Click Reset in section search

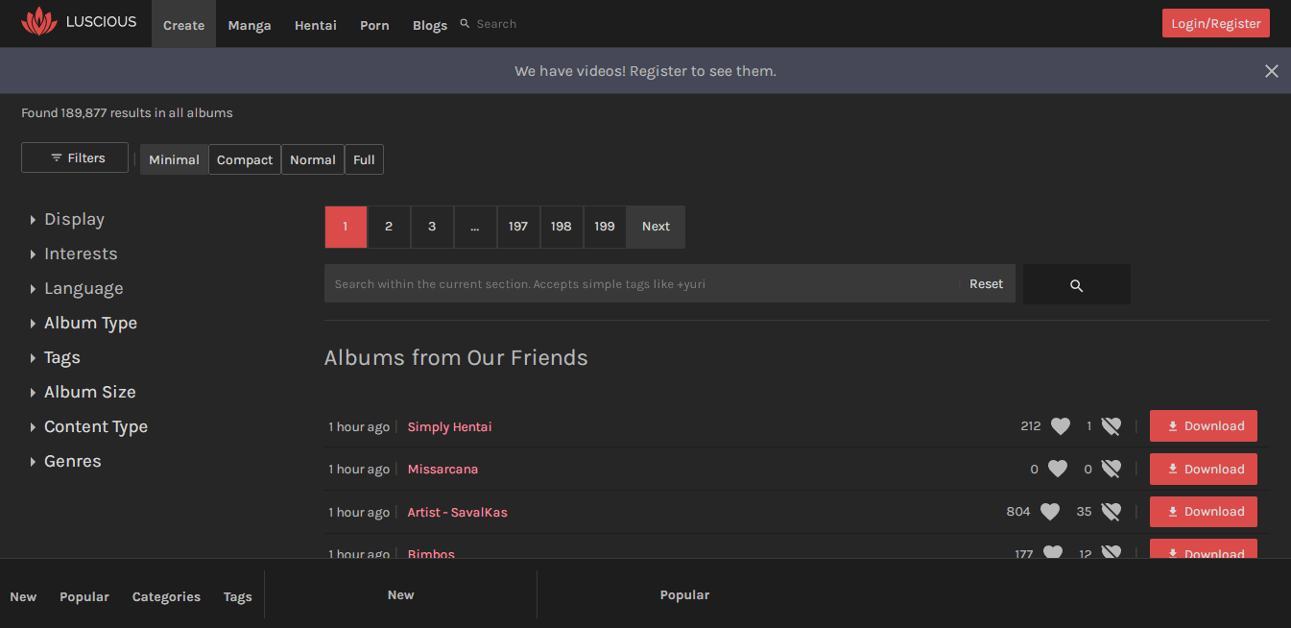[986, 284]
